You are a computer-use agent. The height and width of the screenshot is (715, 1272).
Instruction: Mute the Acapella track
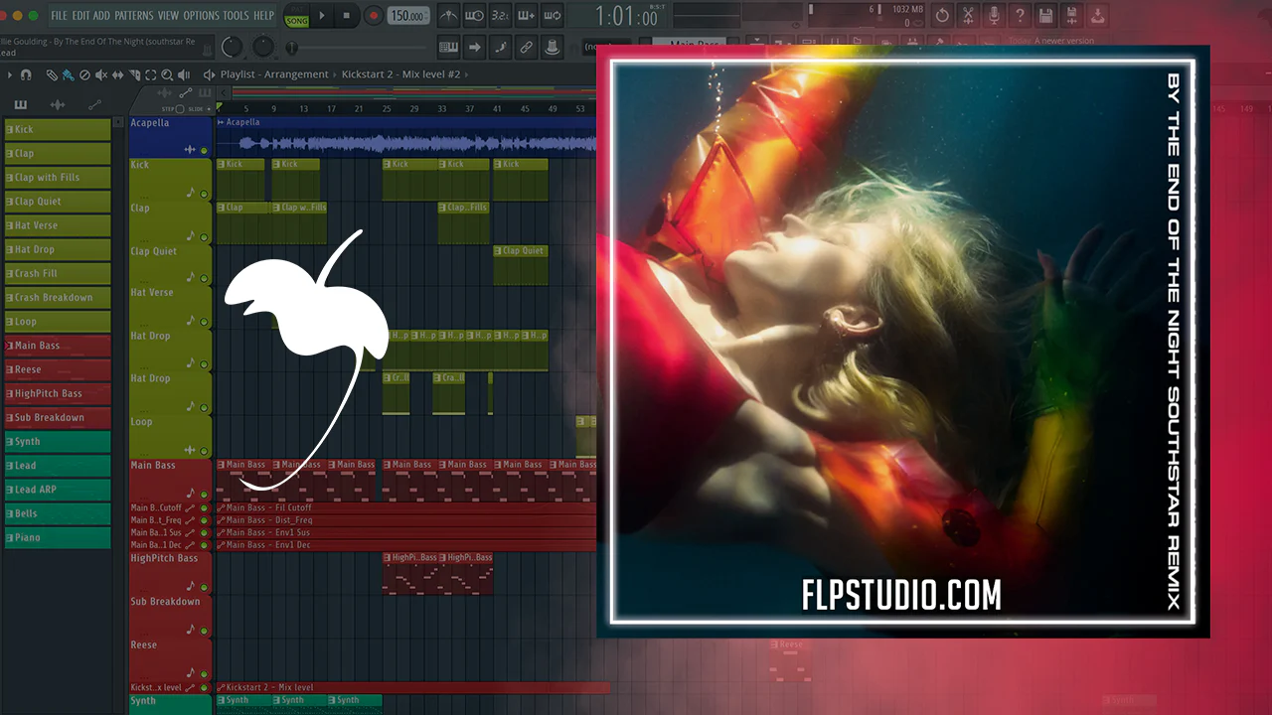click(205, 150)
